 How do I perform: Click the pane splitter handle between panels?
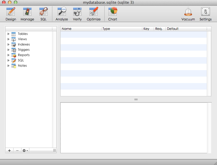click(x=136, y=99)
